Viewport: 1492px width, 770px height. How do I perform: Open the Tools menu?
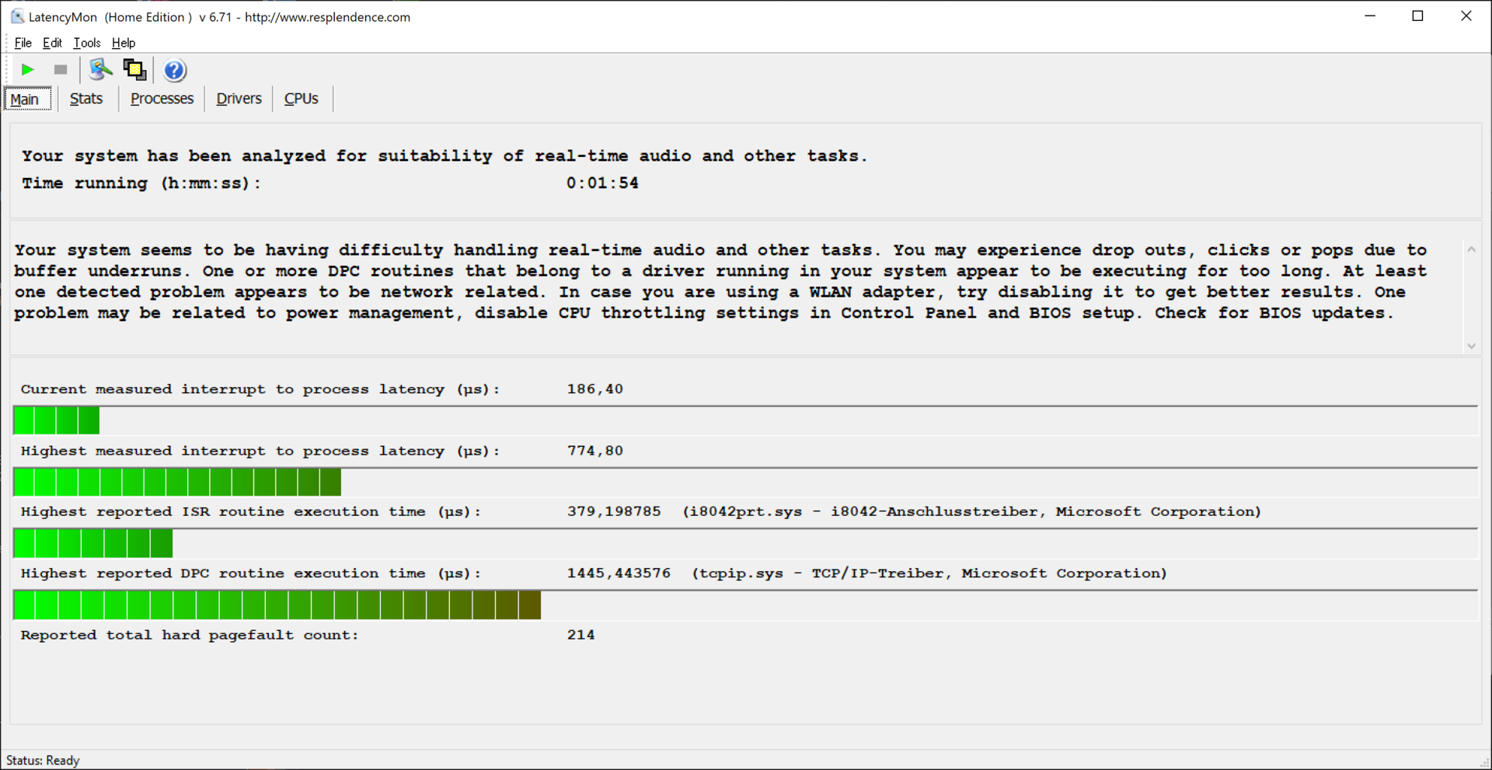(87, 43)
